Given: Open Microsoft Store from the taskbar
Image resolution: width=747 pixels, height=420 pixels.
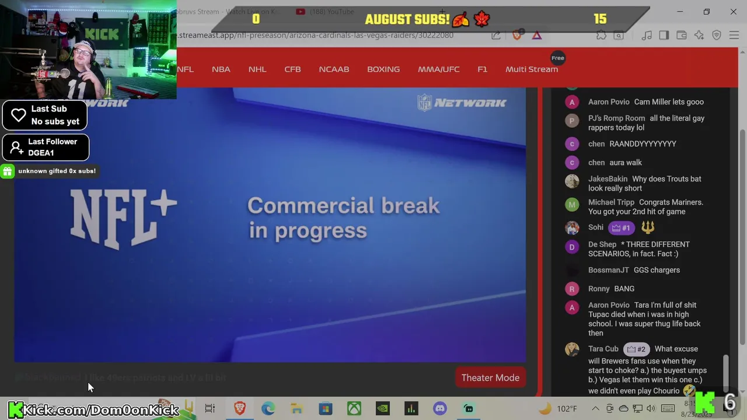Looking at the screenshot, I should pyautogui.click(x=325, y=408).
